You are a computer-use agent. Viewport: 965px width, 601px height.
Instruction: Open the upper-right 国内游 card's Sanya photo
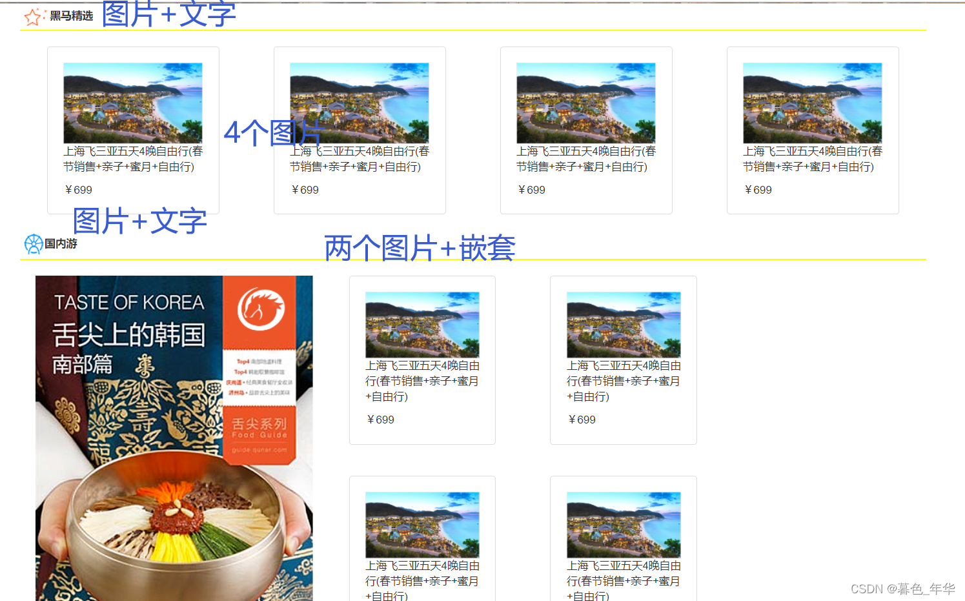(624, 325)
